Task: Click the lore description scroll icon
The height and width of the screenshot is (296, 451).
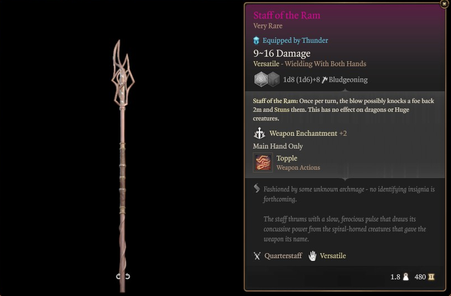Action: [257, 188]
